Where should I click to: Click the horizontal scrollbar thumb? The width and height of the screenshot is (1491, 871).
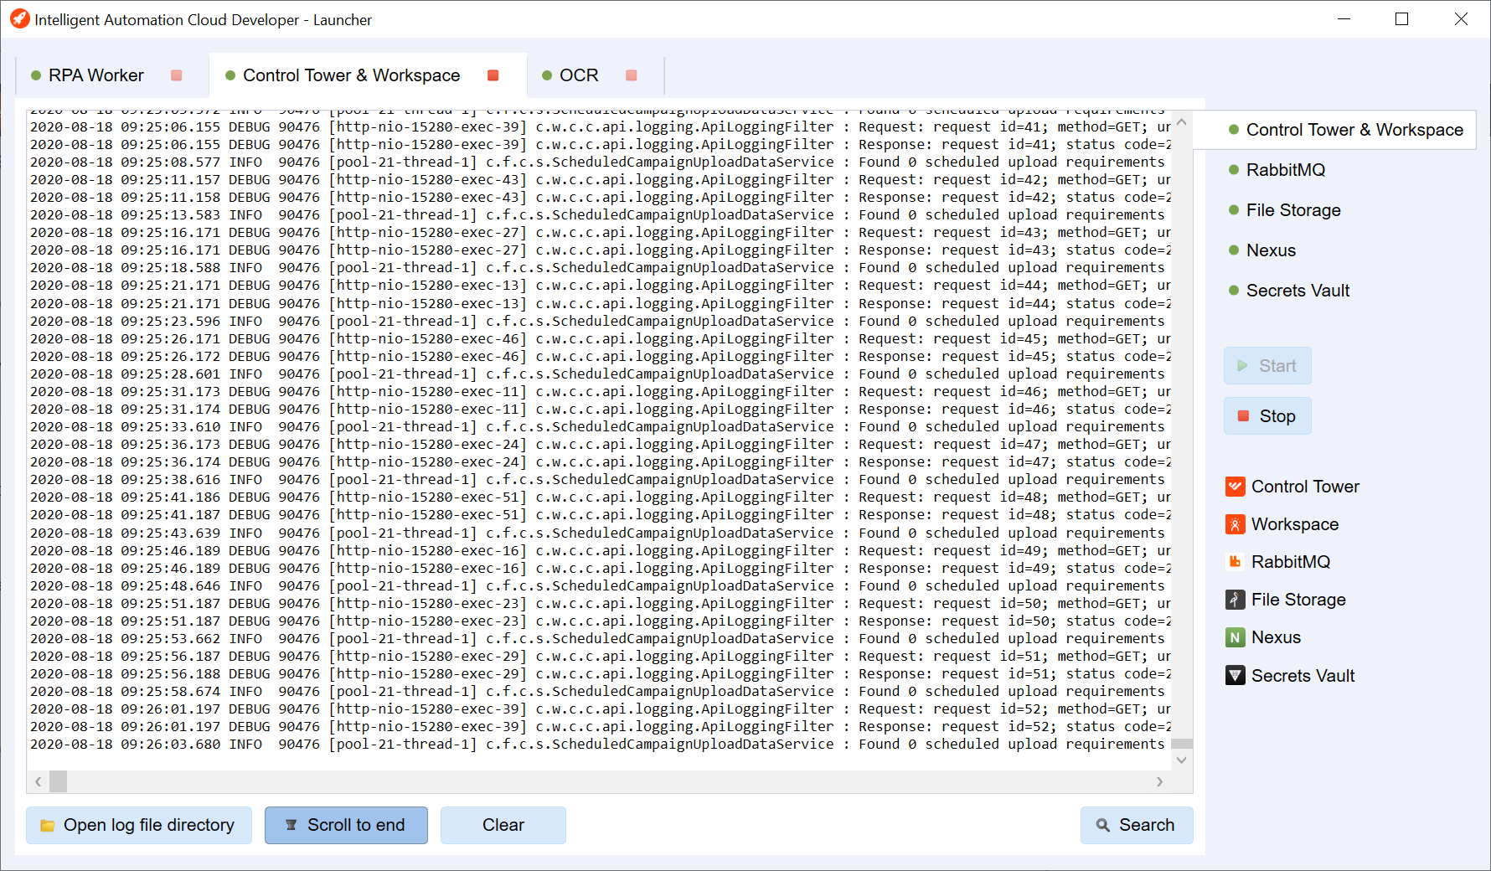59,781
